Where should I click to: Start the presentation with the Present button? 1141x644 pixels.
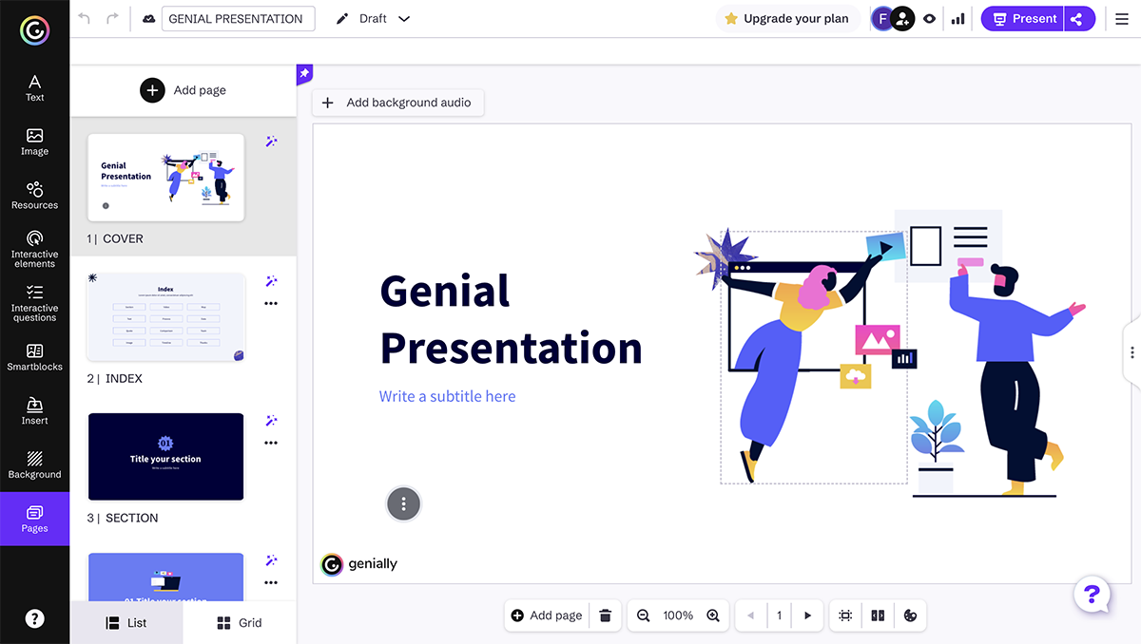pyautogui.click(x=1024, y=18)
